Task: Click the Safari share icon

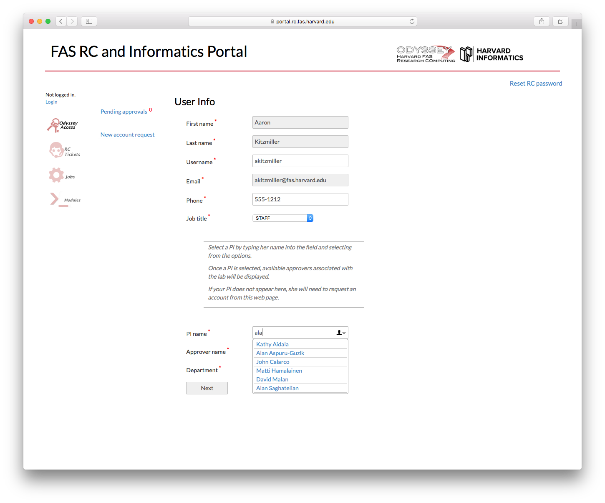Action: [542, 21]
